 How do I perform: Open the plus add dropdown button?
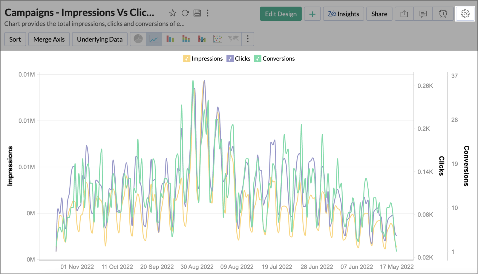click(x=312, y=14)
